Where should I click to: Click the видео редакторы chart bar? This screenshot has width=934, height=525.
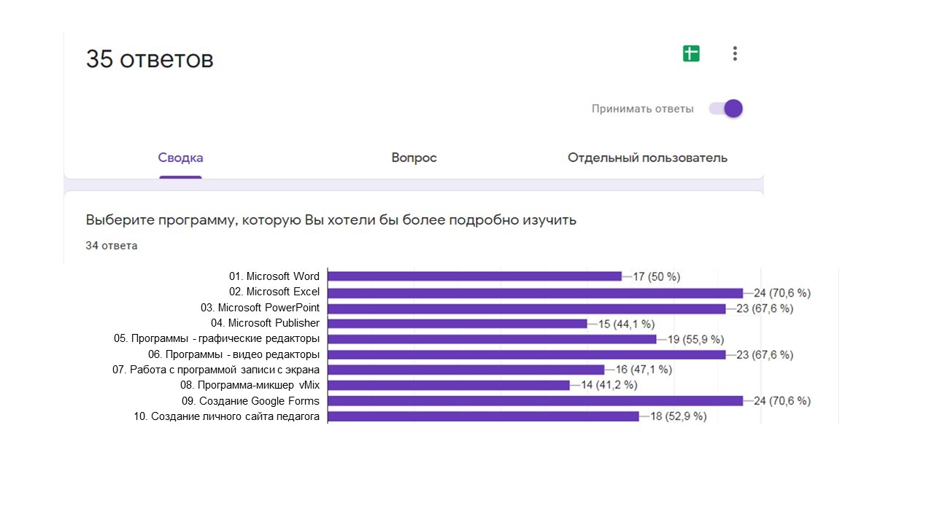(x=526, y=354)
